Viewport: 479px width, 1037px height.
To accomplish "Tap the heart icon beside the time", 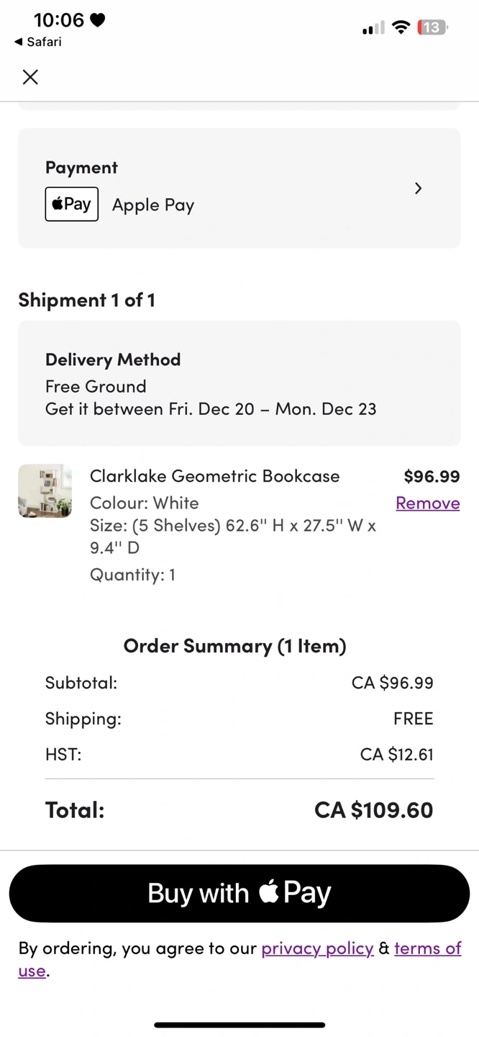I will pyautogui.click(x=98, y=20).
